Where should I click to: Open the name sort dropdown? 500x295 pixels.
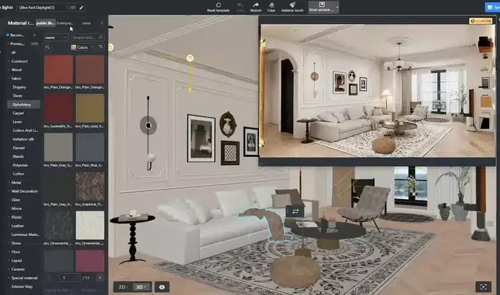[56, 38]
